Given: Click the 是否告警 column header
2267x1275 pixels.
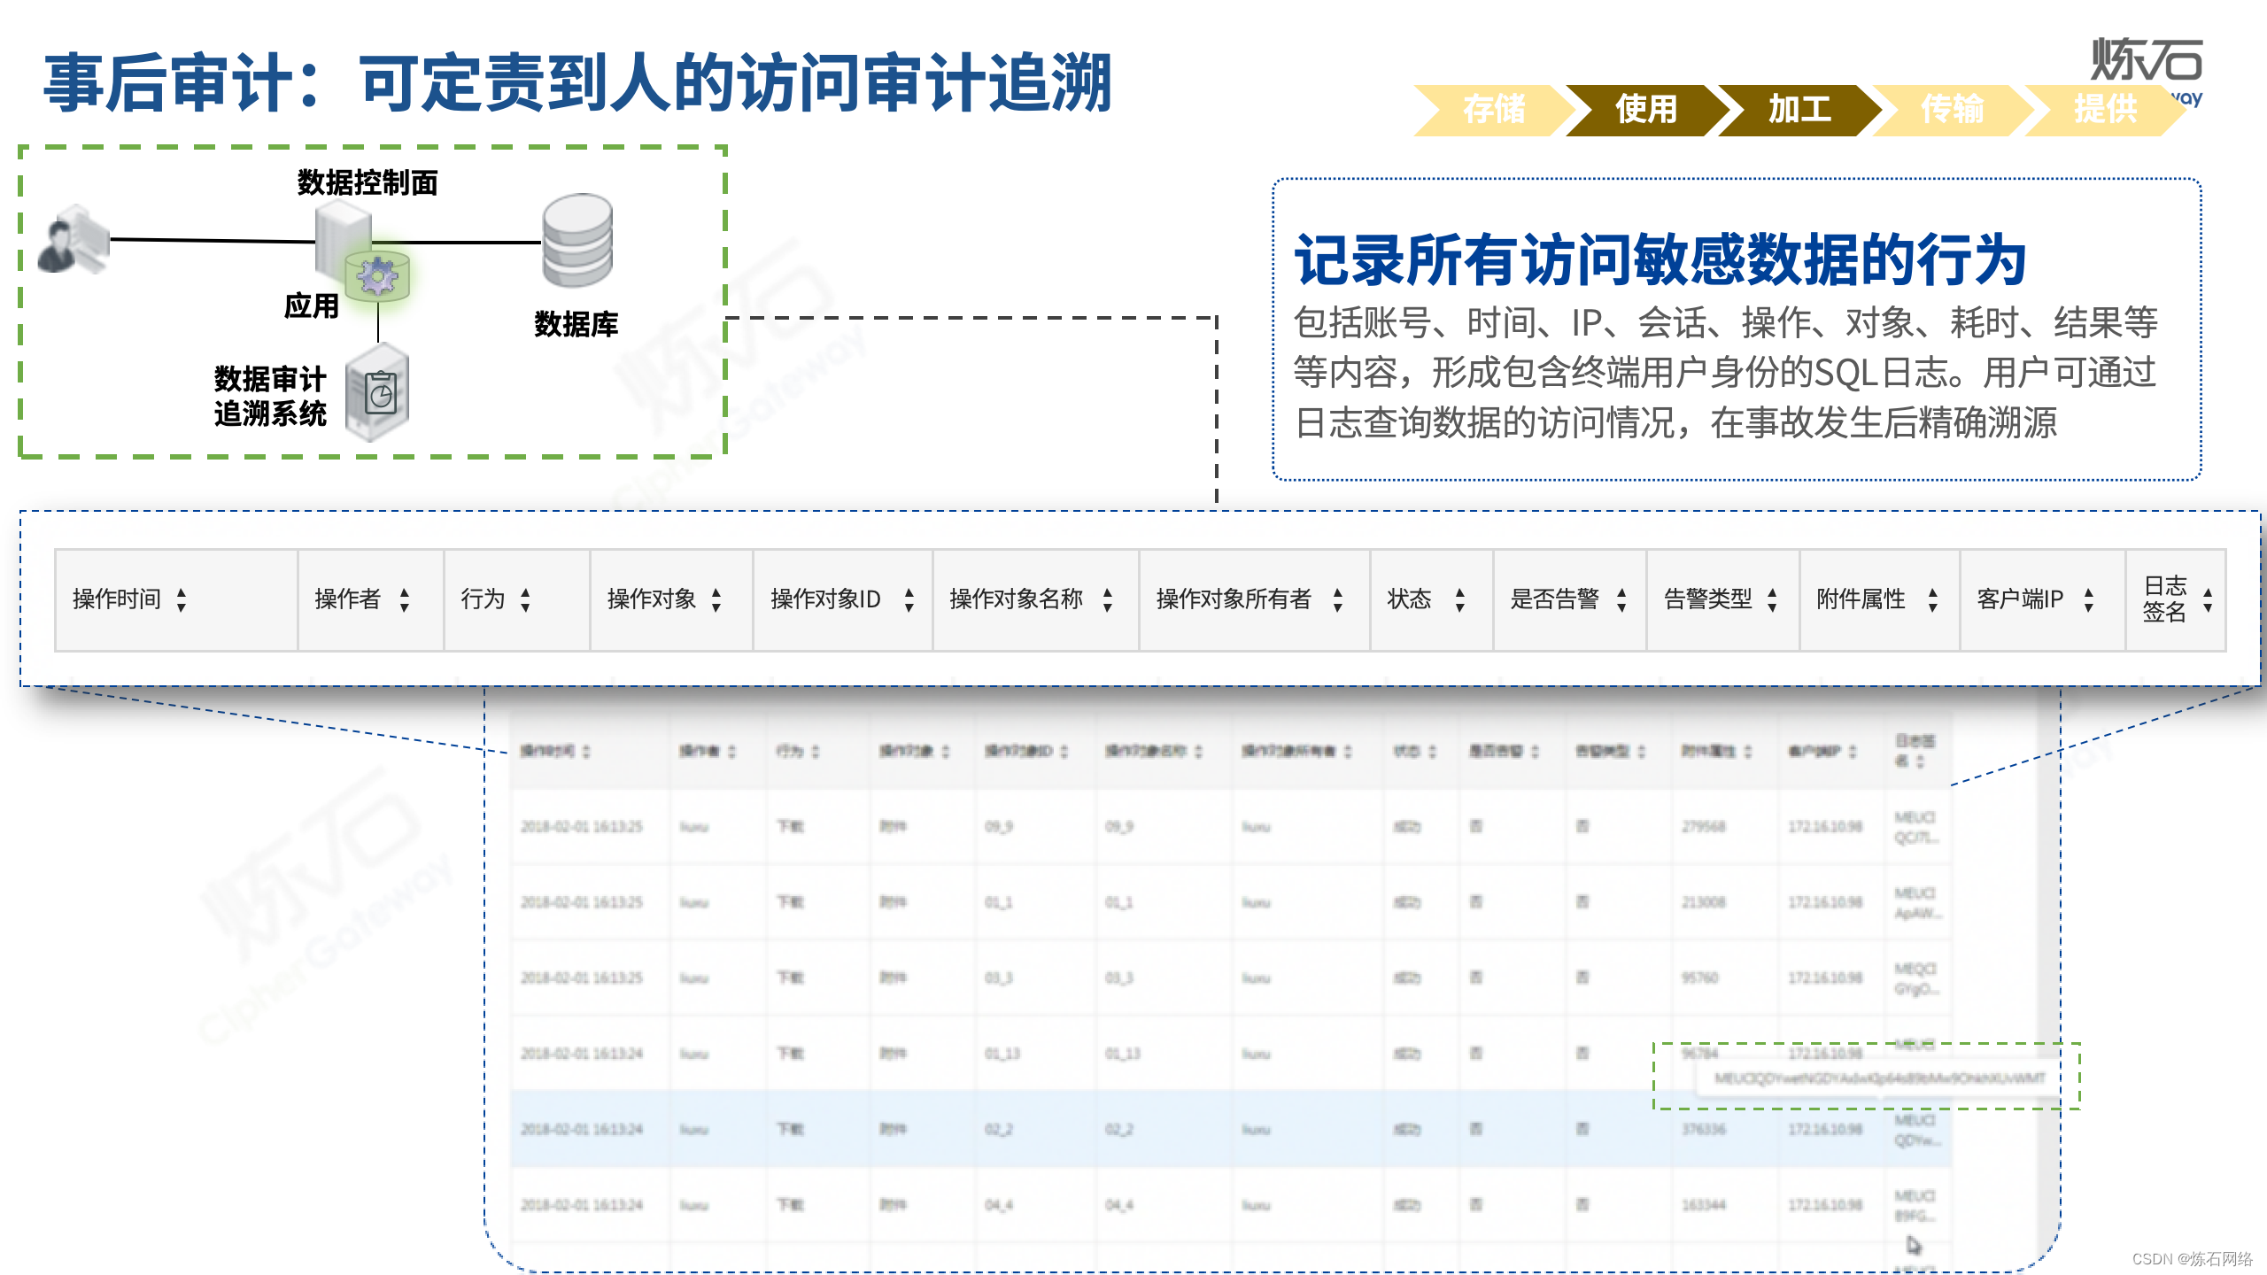Looking at the screenshot, I should tap(1554, 600).
